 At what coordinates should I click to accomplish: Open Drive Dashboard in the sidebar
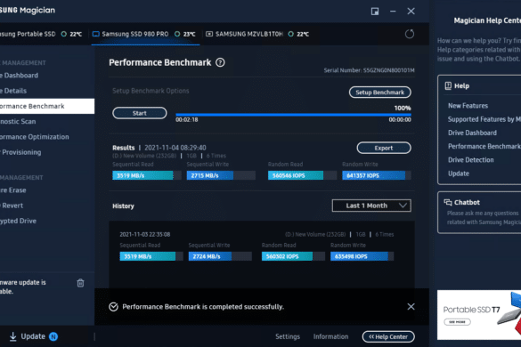pyautogui.click(x=47, y=76)
